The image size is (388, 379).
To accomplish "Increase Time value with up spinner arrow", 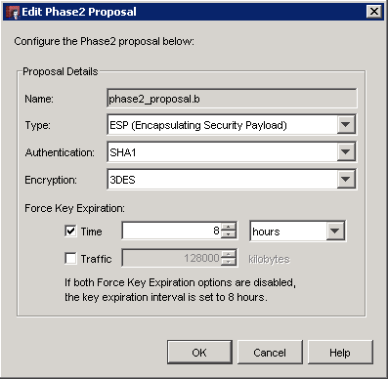I will click(x=229, y=227).
